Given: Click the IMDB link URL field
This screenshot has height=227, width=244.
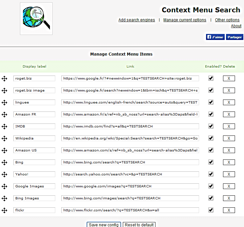Looking at the screenshot, I should click(x=130, y=126).
